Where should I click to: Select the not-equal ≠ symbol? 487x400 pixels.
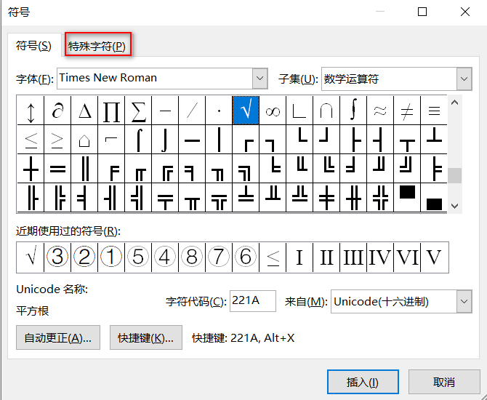[x=407, y=111]
